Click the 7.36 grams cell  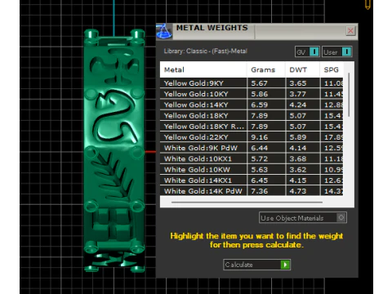click(266, 191)
